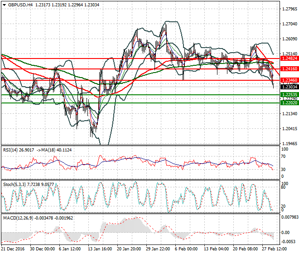This screenshot has height=254, width=299.
Task: Select the 20 Jan 20:00 time axis label
Action: point(129,249)
